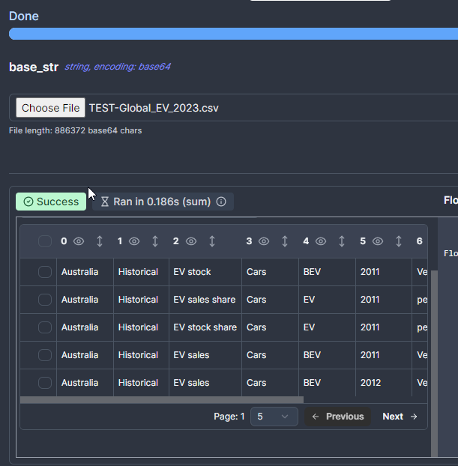Screen dimensions: 458x466
Task: Check the EV stock share row checkbox
Action: tap(45, 327)
